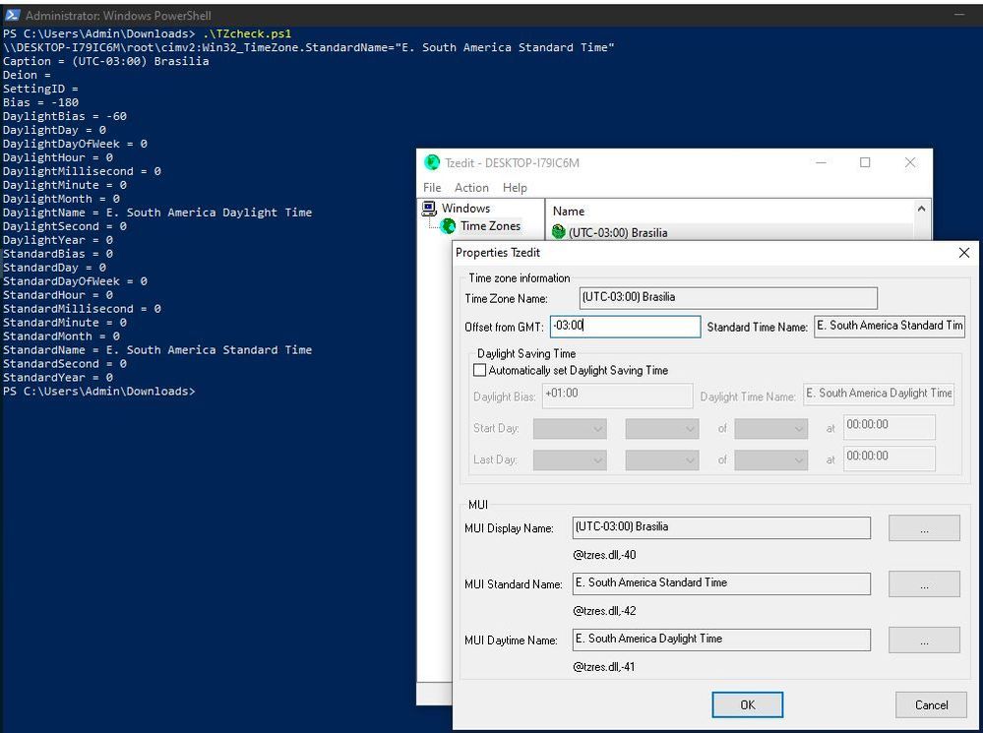Click browse button for MUI Display Name

[x=924, y=528]
